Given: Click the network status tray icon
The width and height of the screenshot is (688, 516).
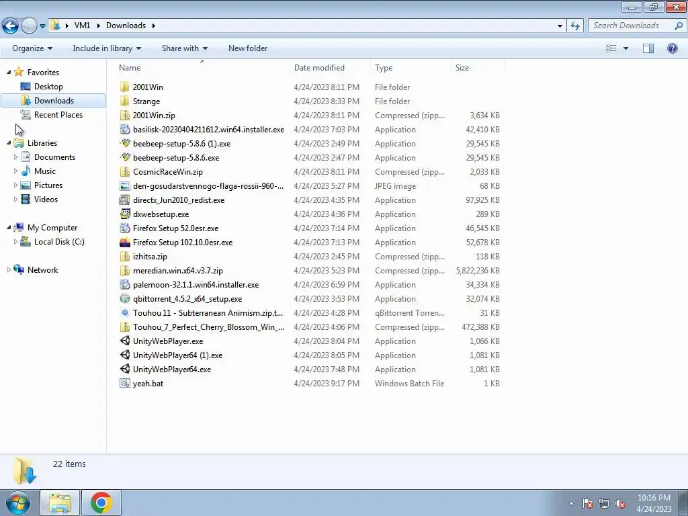Looking at the screenshot, I should (x=604, y=504).
